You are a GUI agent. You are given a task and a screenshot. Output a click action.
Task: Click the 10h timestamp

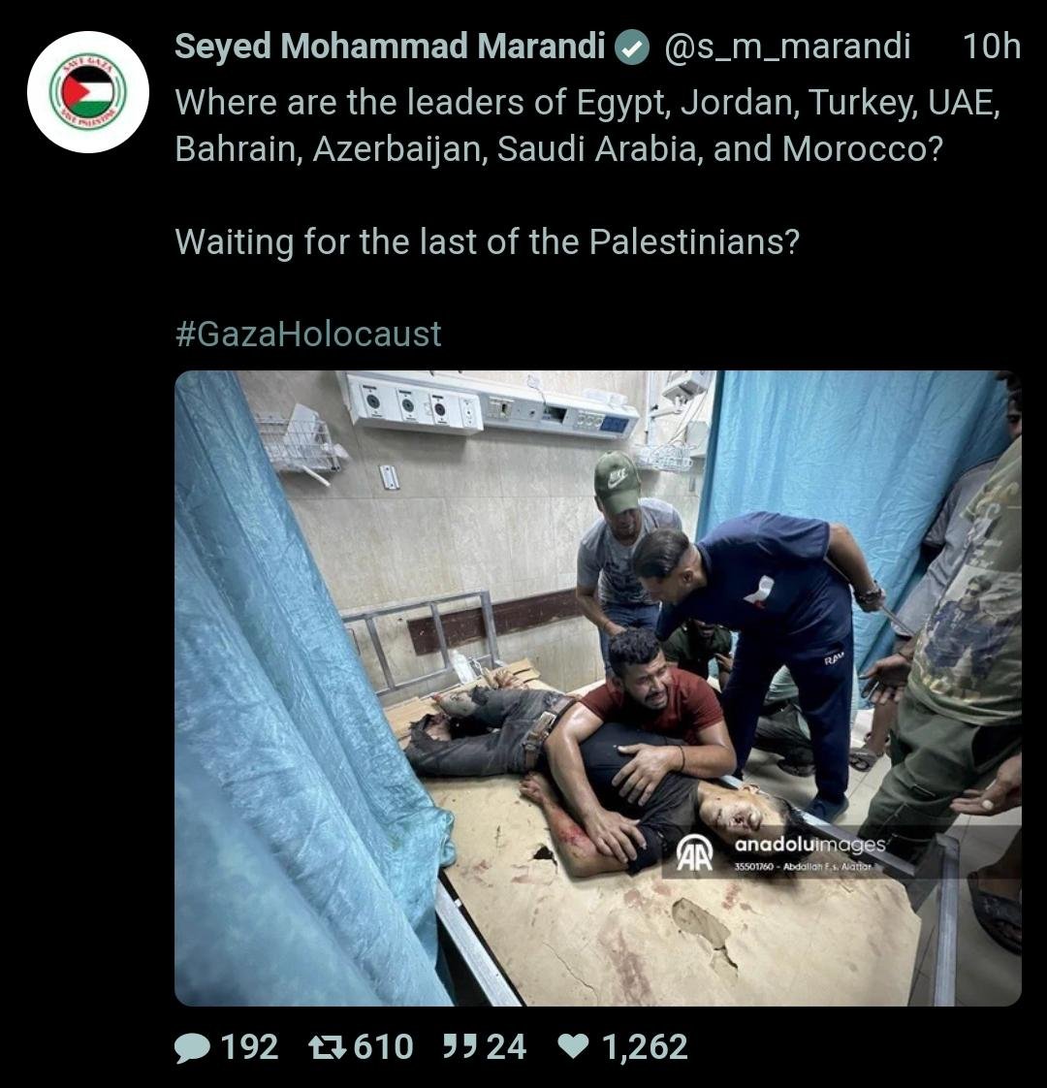tap(992, 48)
